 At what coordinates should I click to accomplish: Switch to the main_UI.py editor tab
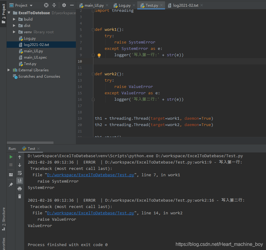click(x=94, y=5)
